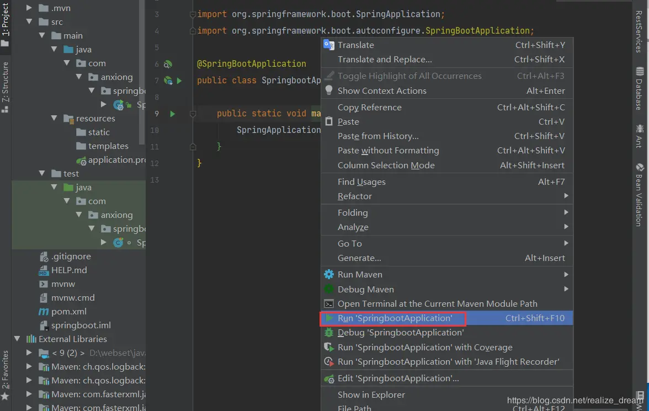This screenshot has width=649, height=411.
Task: Click the bug icon for Debug 'SpringbootApplication'
Action: coord(329,332)
